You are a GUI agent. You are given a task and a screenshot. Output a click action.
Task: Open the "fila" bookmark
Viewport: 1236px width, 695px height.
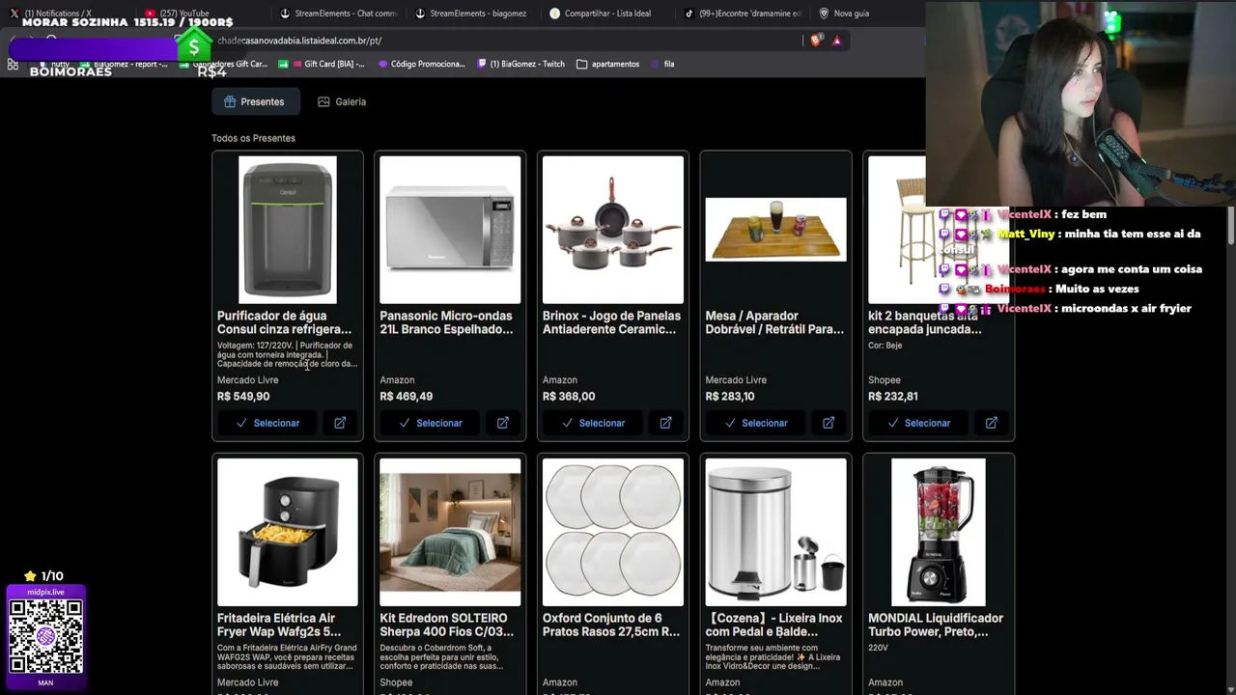(663, 64)
